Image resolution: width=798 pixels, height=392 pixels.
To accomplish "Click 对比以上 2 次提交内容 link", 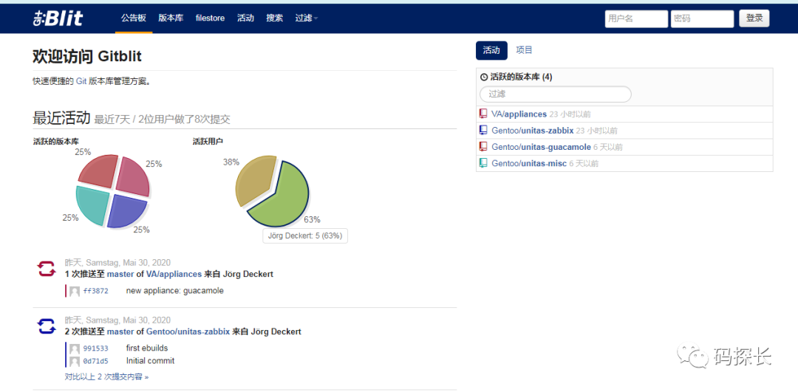I will coord(107,377).
